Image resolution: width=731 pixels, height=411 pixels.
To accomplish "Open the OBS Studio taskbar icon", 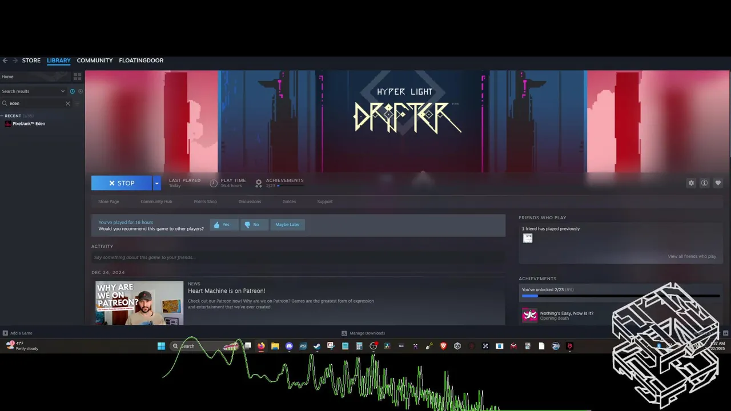I will pyautogui.click(x=373, y=346).
